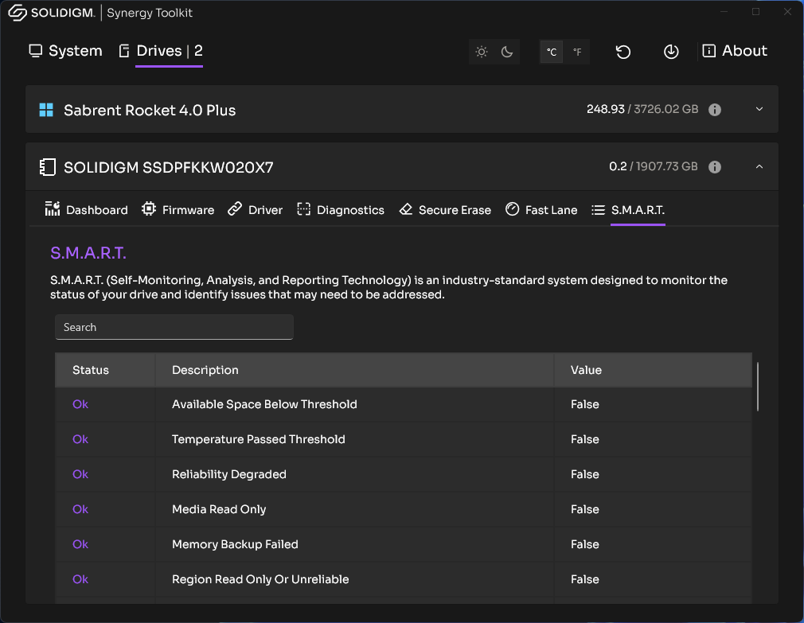
Task: Set temperature unit to Celsius
Action: pyautogui.click(x=552, y=52)
